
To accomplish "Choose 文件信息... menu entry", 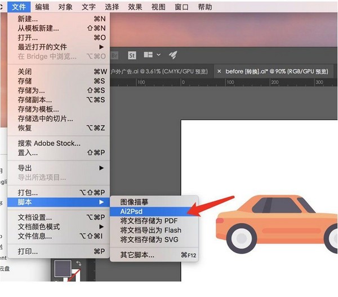I will tap(59, 236).
